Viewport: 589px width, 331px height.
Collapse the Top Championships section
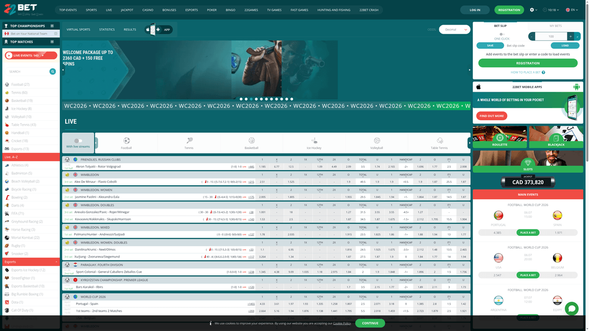tap(53, 26)
